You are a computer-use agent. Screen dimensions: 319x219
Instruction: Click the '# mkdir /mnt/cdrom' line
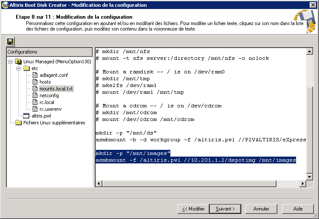point(126,112)
